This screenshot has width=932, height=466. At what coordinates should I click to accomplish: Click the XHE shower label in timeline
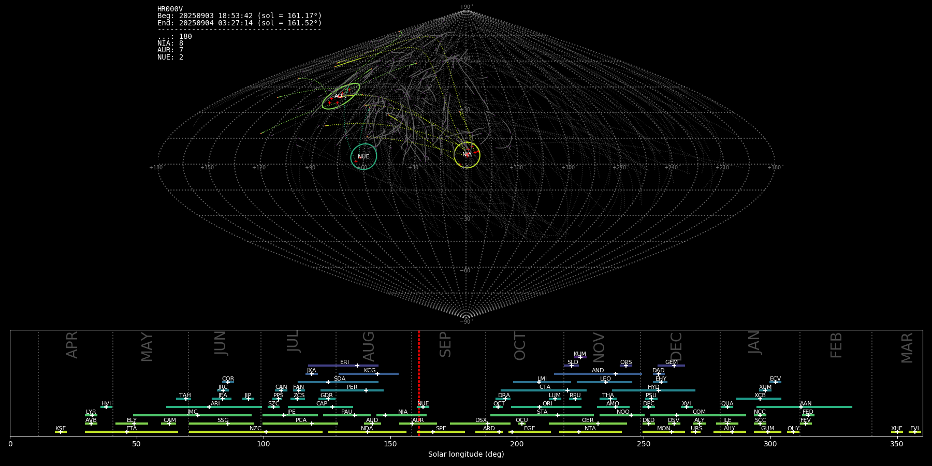pyautogui.click(x=897, y=428)
